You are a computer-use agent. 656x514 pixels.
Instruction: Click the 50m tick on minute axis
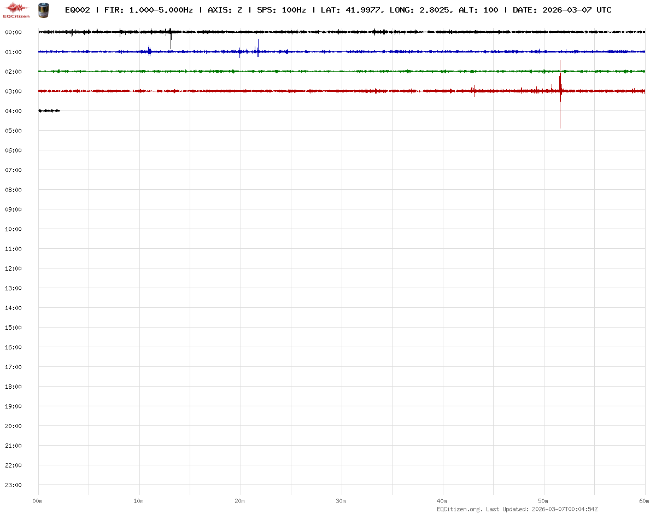[543, 501]
